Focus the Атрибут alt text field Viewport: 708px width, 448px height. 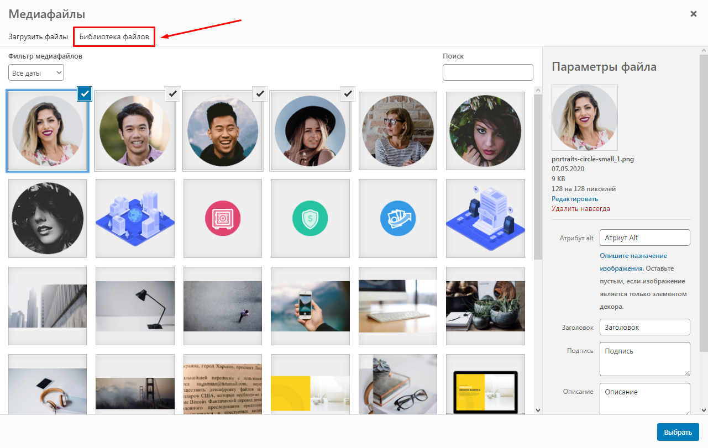pyautogui.click(x=644, y=238)
